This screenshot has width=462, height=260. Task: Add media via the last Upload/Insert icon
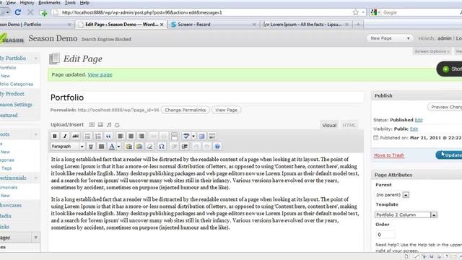[117, 125]
